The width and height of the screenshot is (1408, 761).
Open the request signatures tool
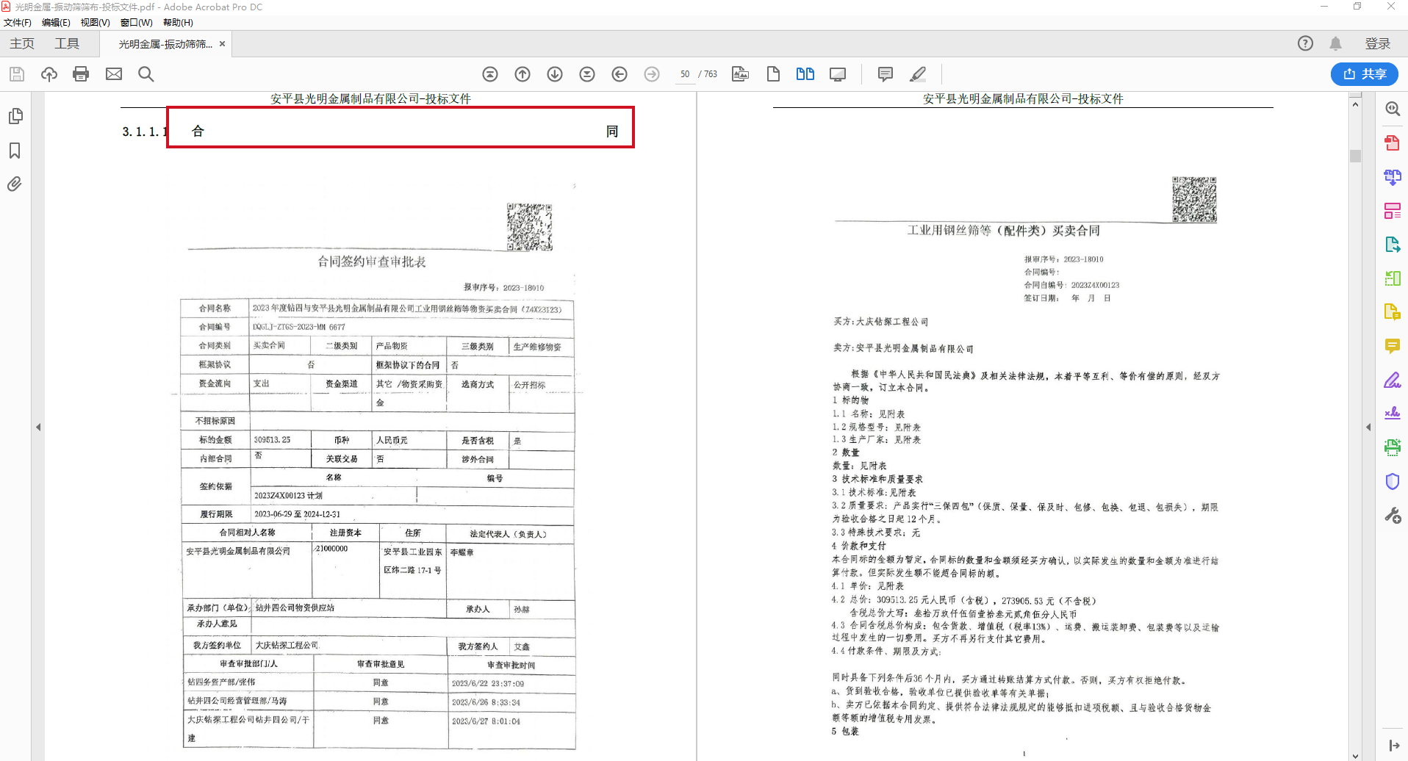click(x=1393, y=414)
